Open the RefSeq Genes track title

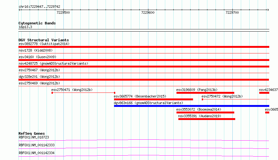pyautogui.click(x=32, y=133)
